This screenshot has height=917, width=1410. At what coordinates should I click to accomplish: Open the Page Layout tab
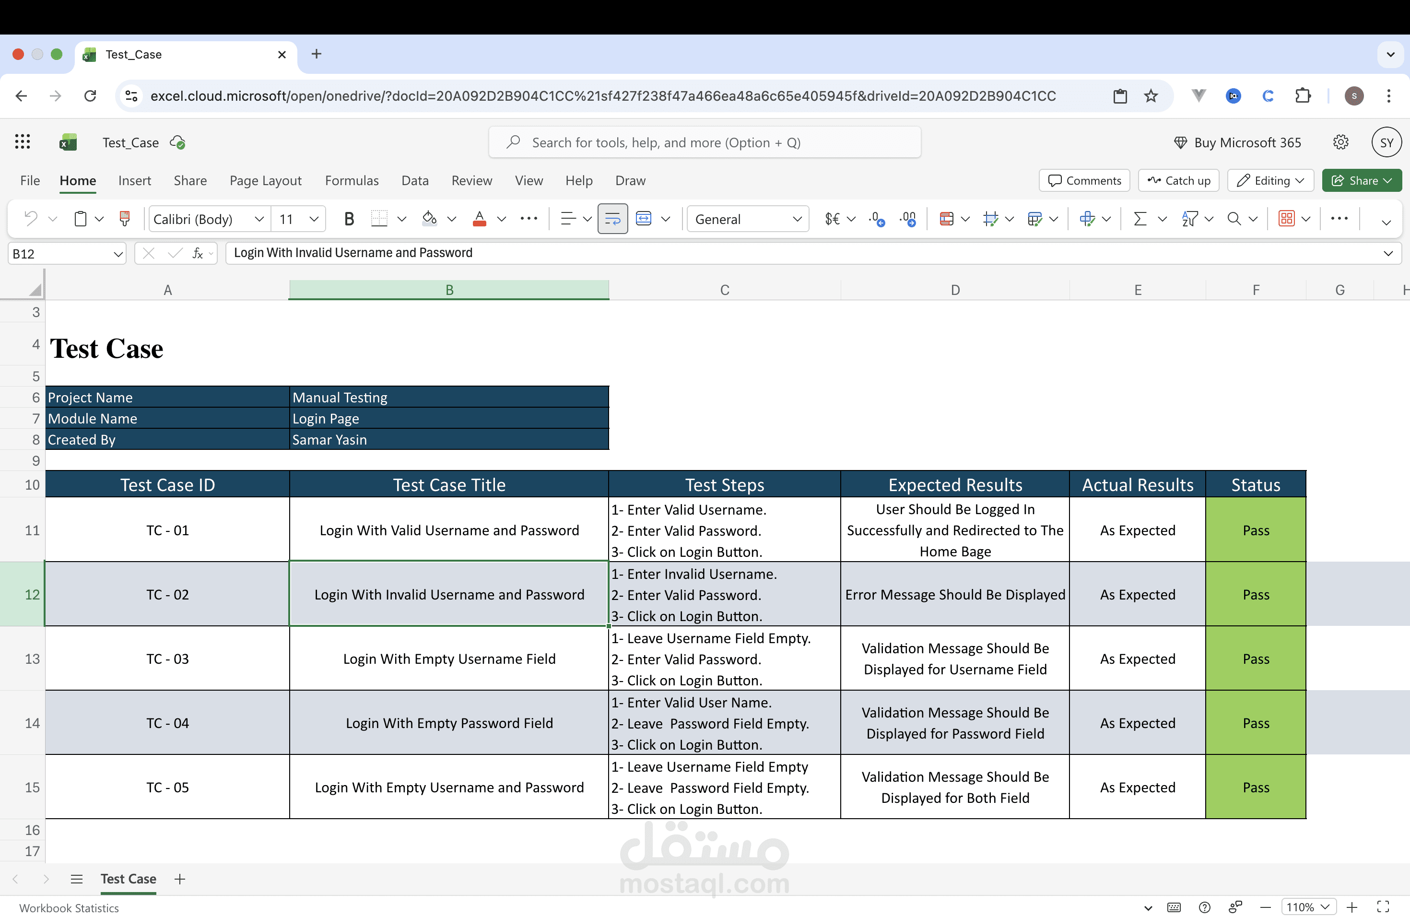(x=265, y=181)
